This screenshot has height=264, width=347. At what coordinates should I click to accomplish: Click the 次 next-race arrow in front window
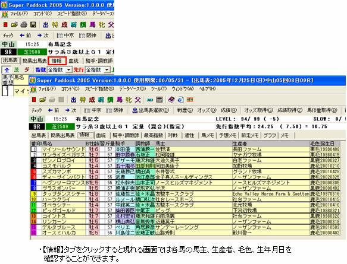pos(71,110)
